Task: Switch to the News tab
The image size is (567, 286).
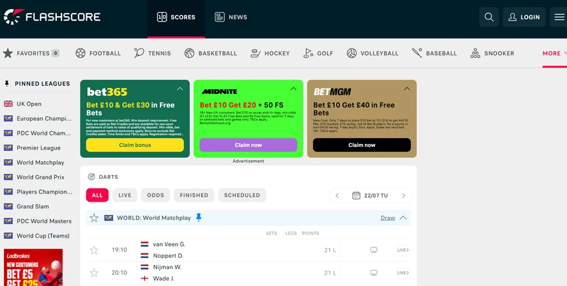Action: 231,17
